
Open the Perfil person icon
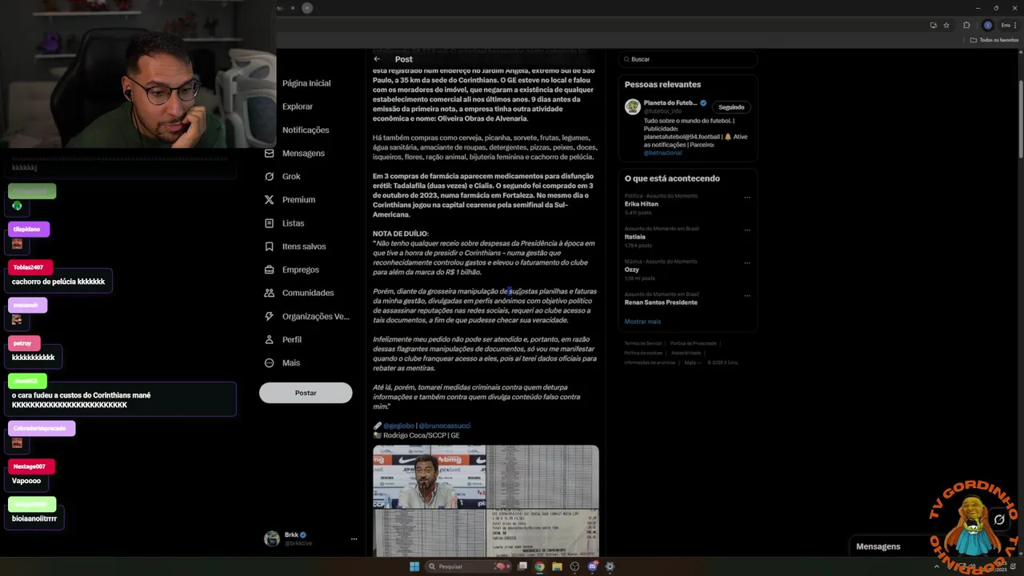[x=269, y=339]
